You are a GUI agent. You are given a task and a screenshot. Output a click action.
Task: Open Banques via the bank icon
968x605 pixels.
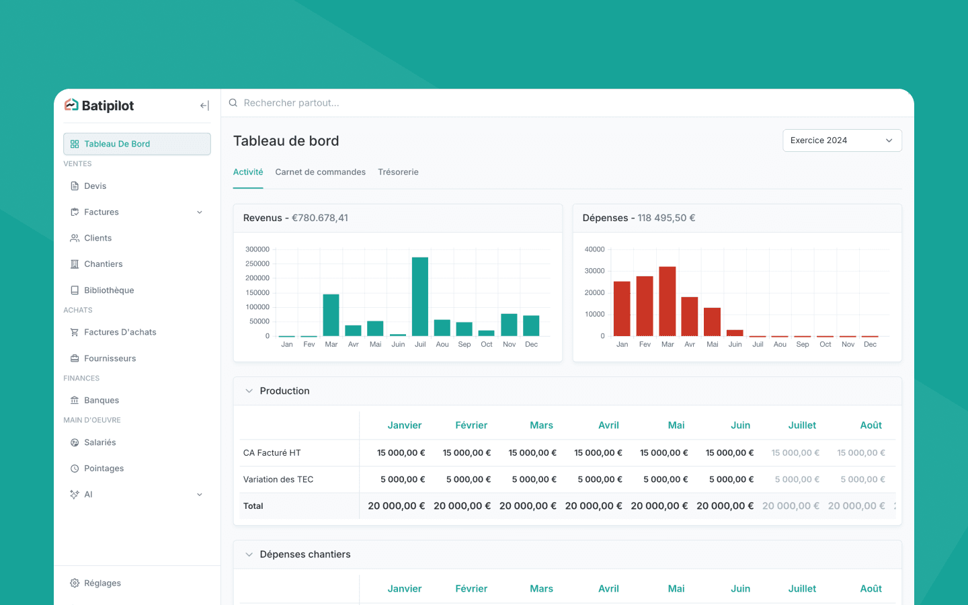(x=75, y=401)
